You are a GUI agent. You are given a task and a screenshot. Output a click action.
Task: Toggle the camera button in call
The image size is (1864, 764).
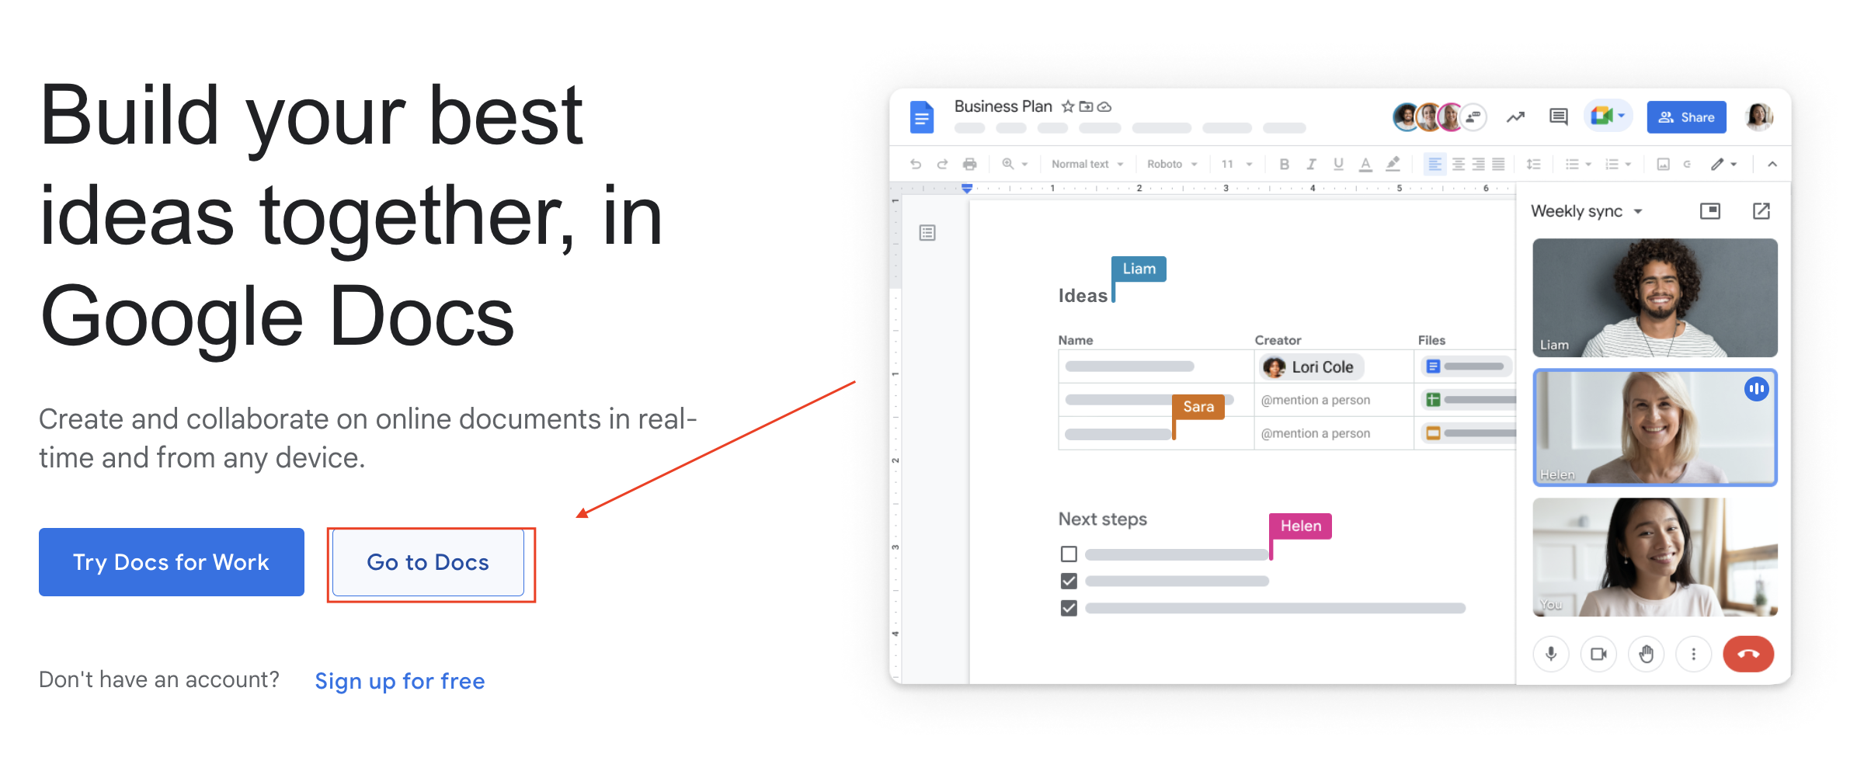tap(1598, 654)
